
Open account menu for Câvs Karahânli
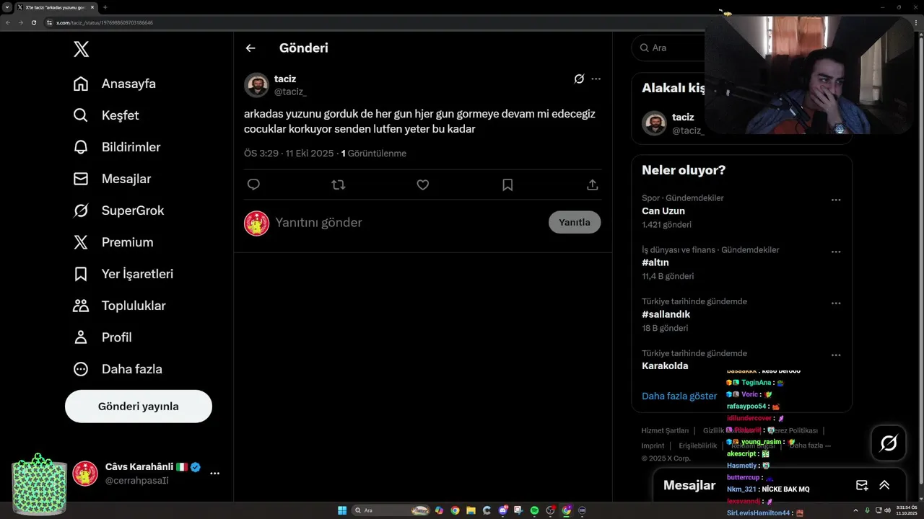(214, 474)
